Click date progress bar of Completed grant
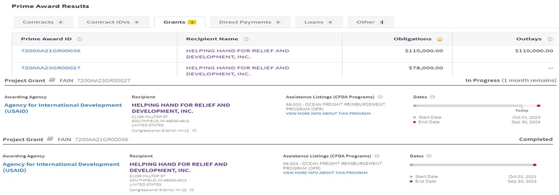The width and height of the screenshot is (559, 195). coord(473,165)
